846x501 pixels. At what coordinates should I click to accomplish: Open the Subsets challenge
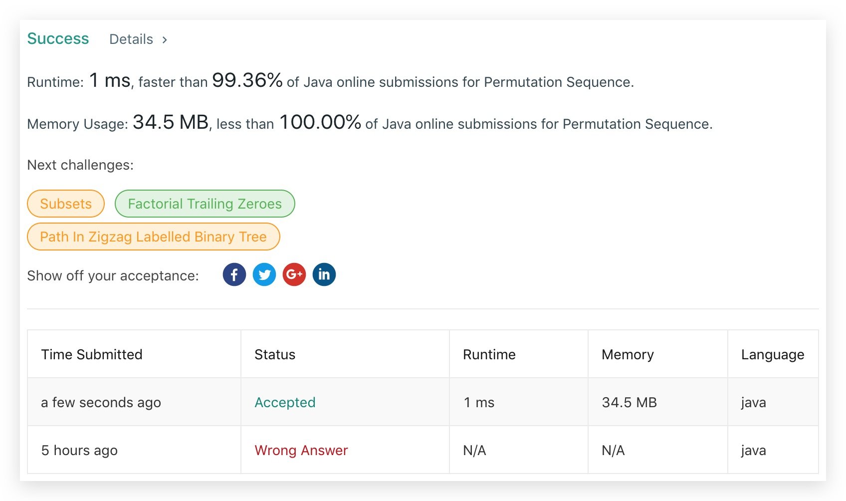[x=66, y=204]
